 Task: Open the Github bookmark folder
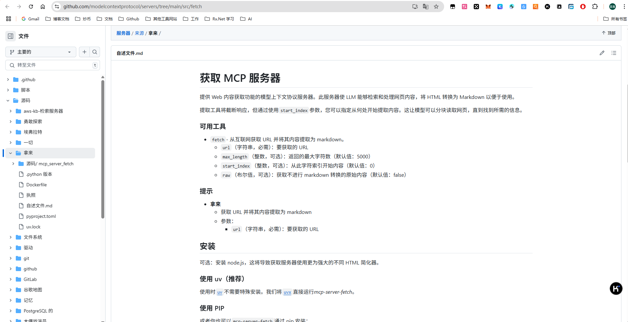tap(129, 19)
